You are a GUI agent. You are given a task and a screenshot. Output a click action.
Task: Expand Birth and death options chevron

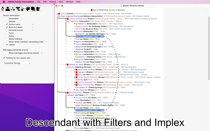pyautogui.click(x=33, y=27)
